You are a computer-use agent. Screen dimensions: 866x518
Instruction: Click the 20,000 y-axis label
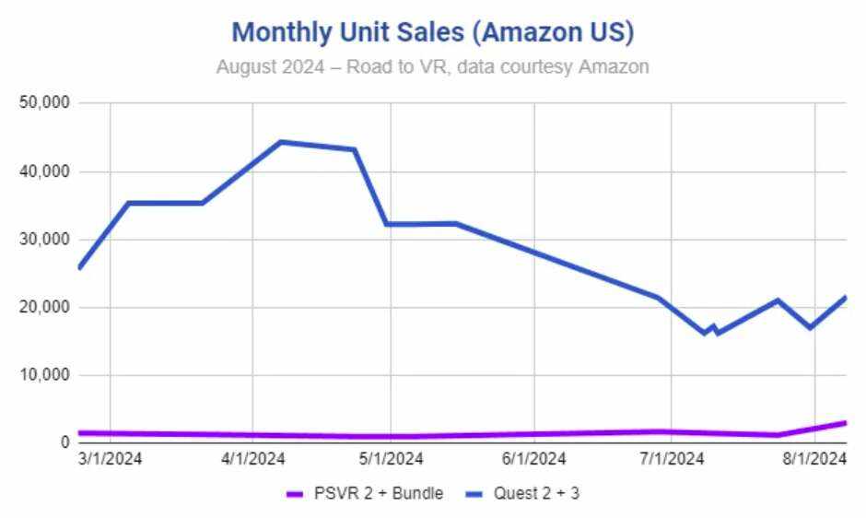(x=43, y=307)
